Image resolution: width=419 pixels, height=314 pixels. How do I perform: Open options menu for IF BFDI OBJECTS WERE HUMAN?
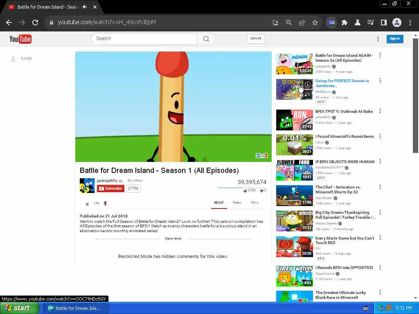380,161
